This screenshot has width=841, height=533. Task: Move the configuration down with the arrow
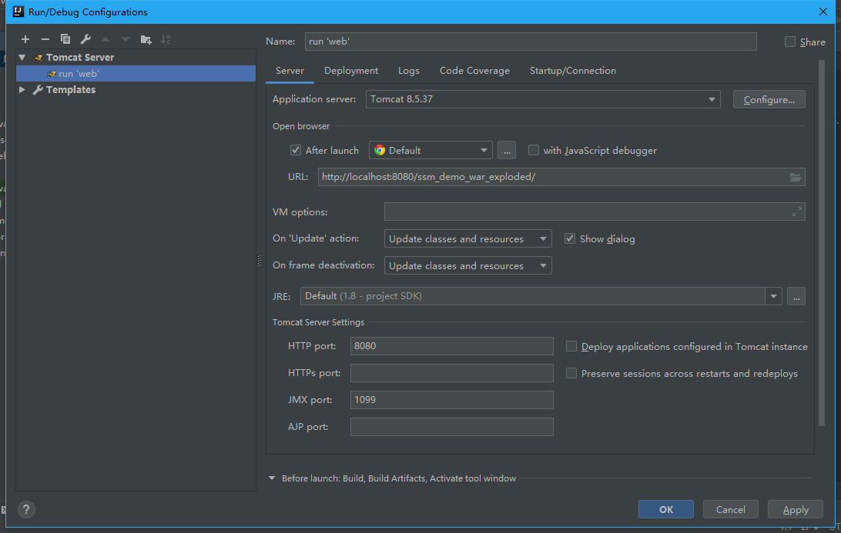[x=126, y=39]
